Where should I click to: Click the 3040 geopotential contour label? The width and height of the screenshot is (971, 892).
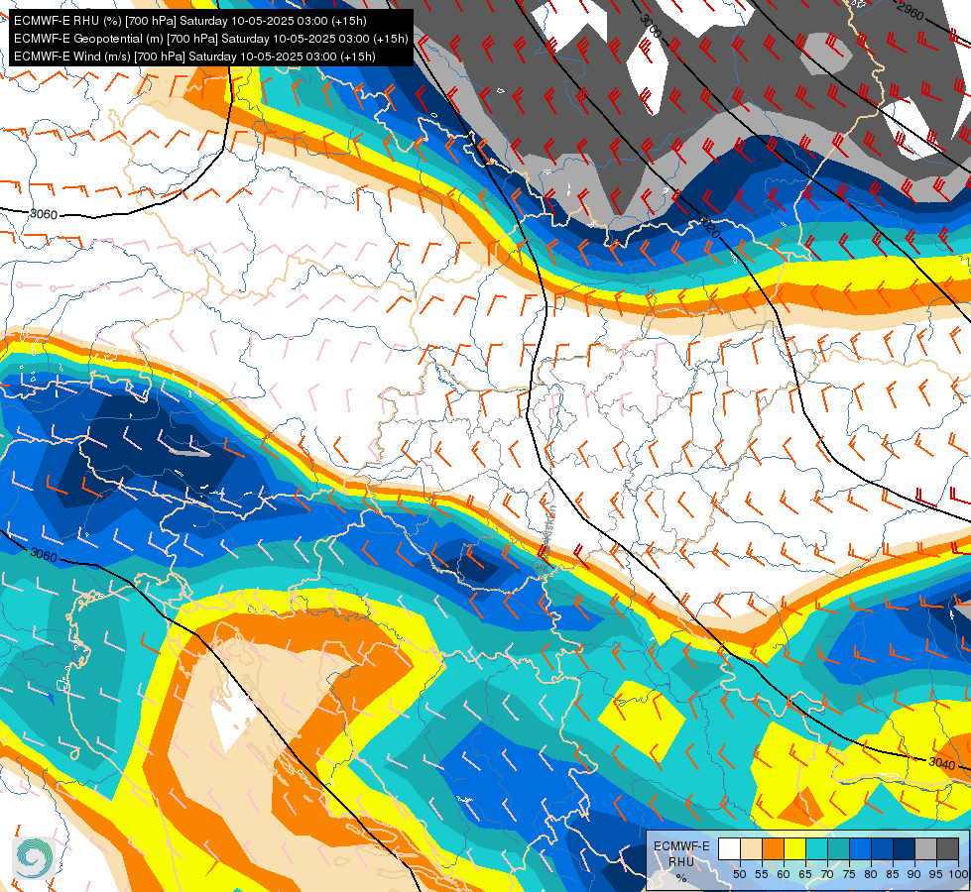coord(941,763)
